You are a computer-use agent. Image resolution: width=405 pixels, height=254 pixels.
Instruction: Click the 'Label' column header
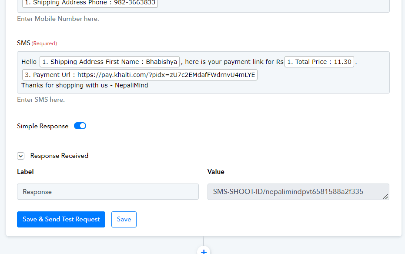coord(25,172)
